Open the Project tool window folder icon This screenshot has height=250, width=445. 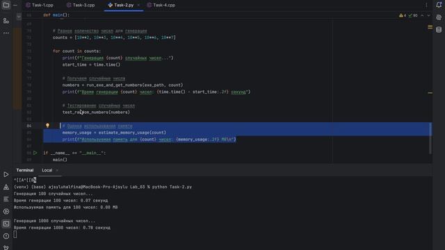click(x=6, y=5)
